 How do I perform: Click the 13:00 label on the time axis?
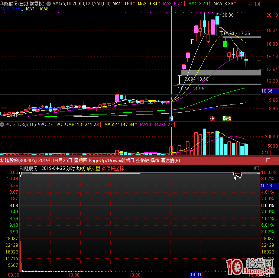pos(134,275)
